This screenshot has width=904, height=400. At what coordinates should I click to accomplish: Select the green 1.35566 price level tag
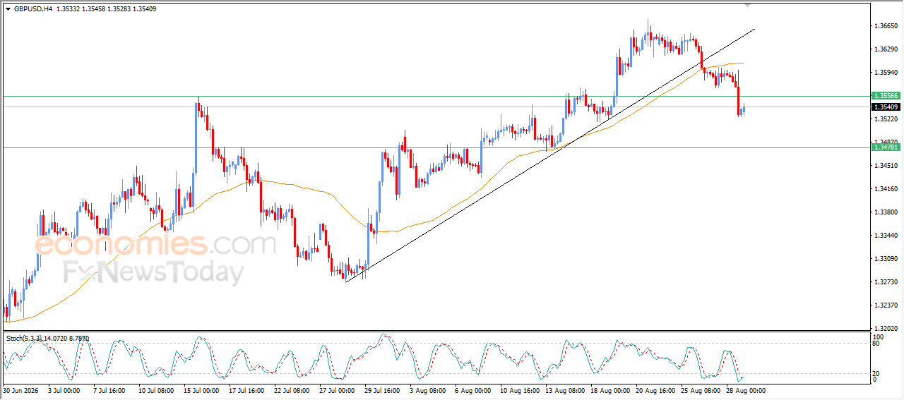pos(885,95)
